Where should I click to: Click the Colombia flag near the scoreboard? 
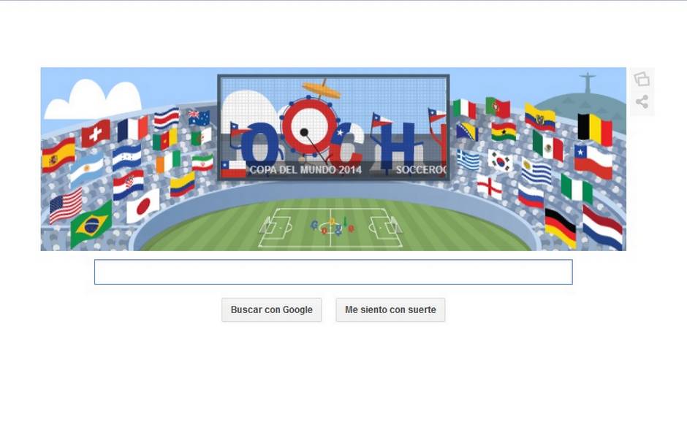coord(182,184)
